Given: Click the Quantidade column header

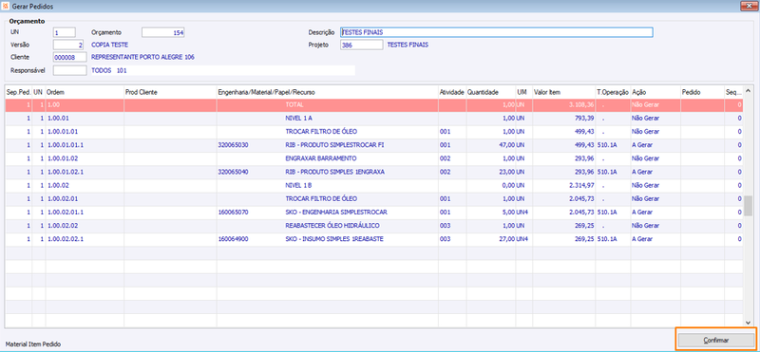Looking at the screenshot, I should 490,91.
